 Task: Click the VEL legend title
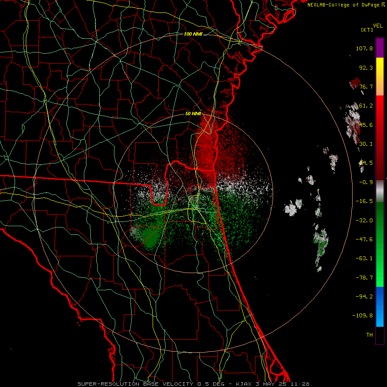pyautogui.click(x=378, y=25)
